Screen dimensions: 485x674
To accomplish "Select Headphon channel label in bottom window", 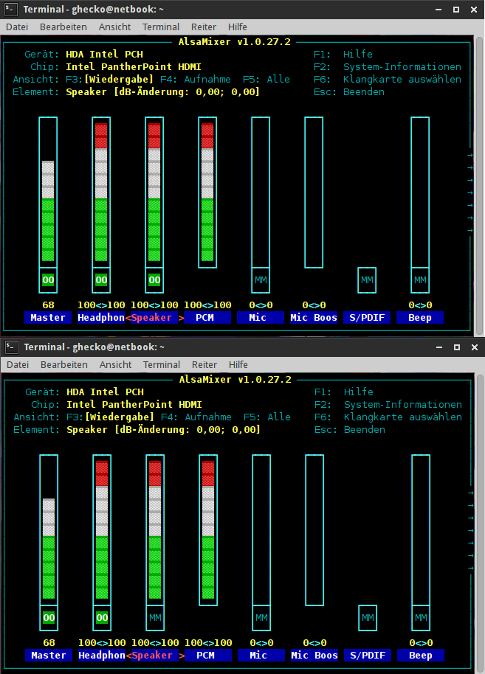I will (x=102, y=656).
